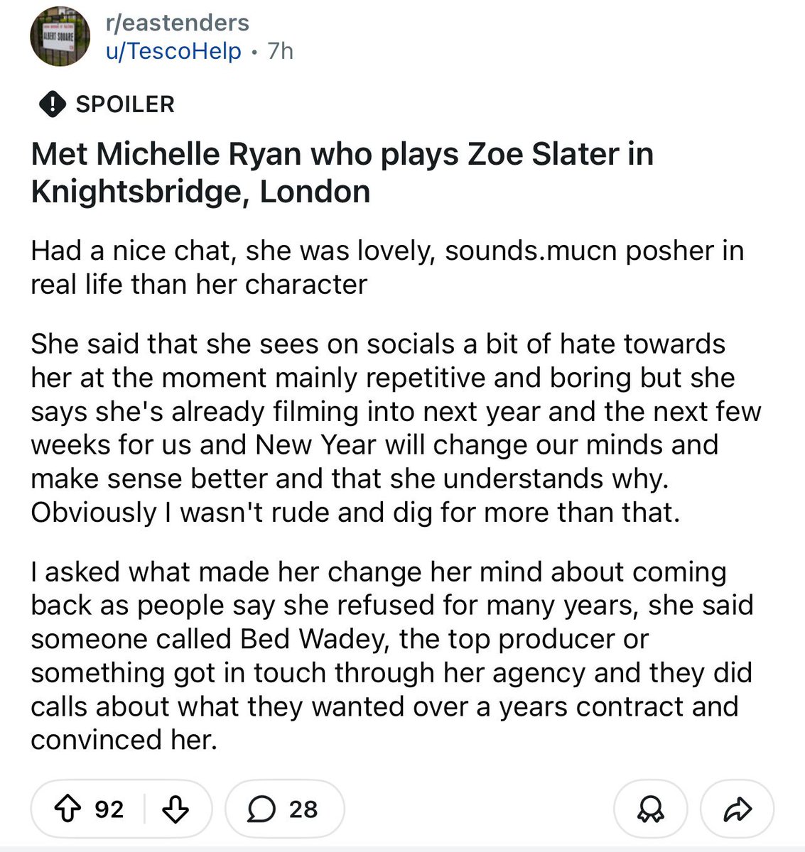
Task: Give an award using ribbon icon
Action: click(x=650, y=809)
